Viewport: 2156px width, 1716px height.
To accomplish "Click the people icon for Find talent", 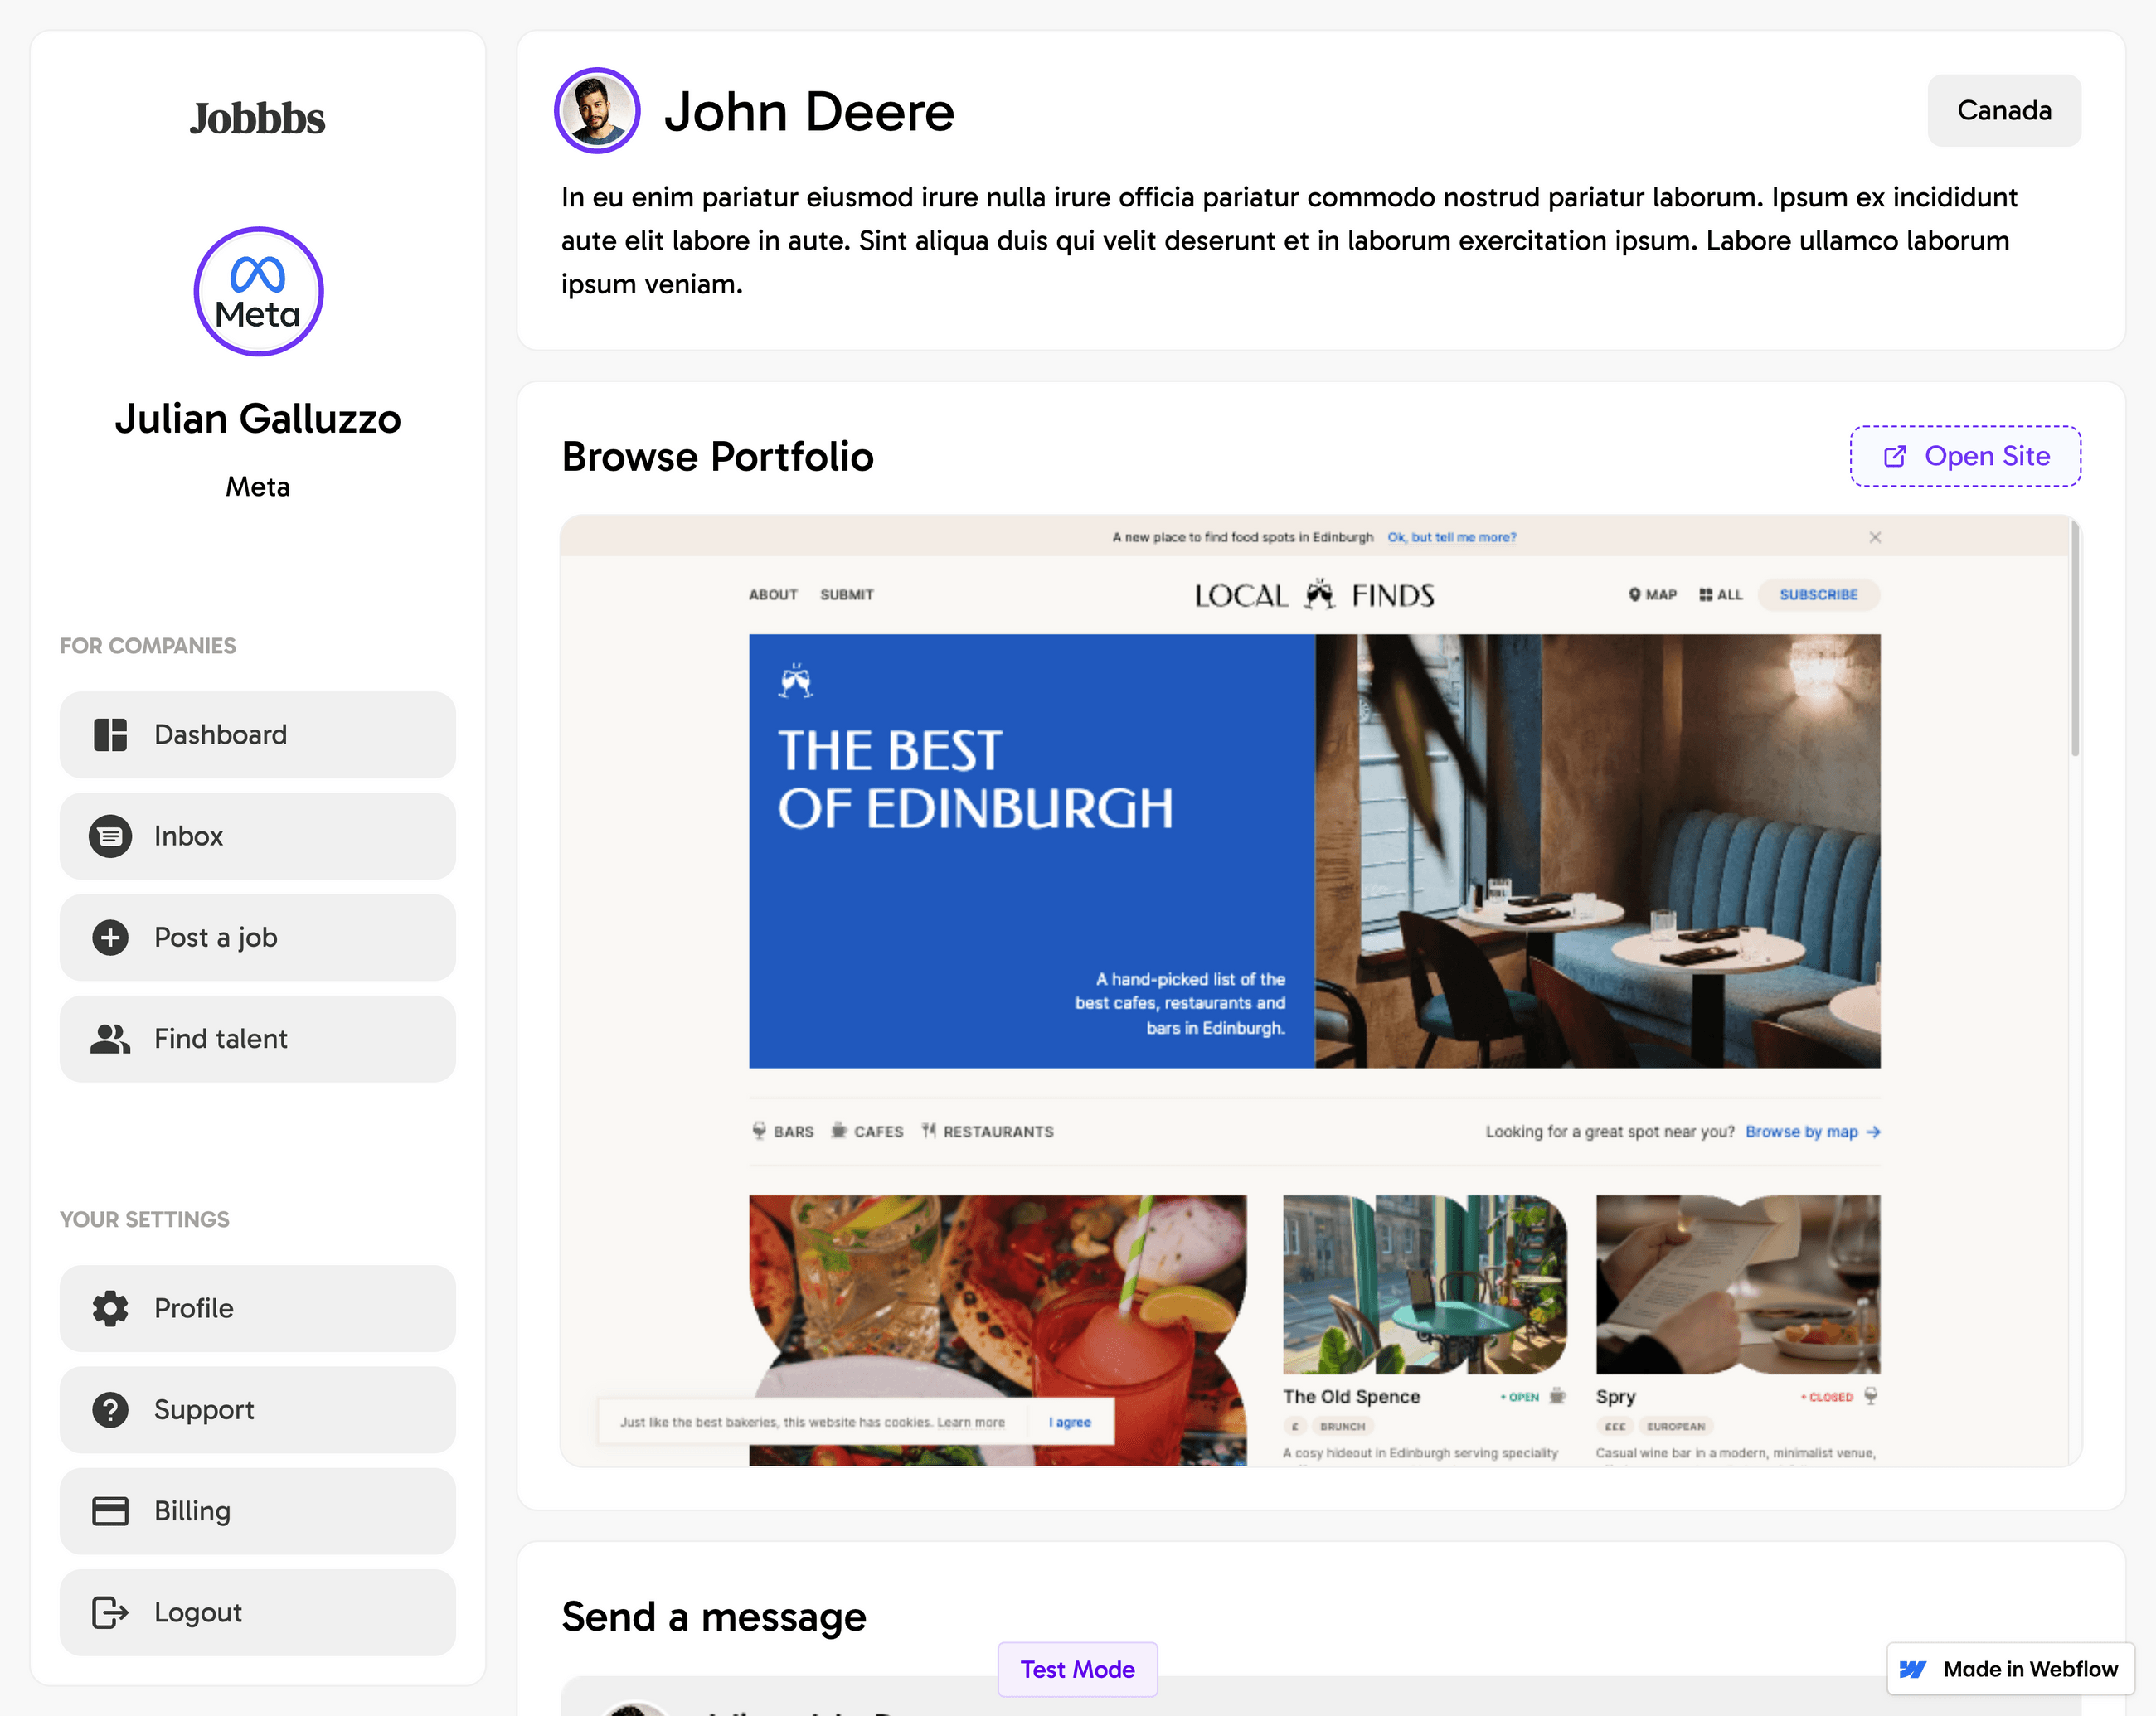I will (110, 1039).
